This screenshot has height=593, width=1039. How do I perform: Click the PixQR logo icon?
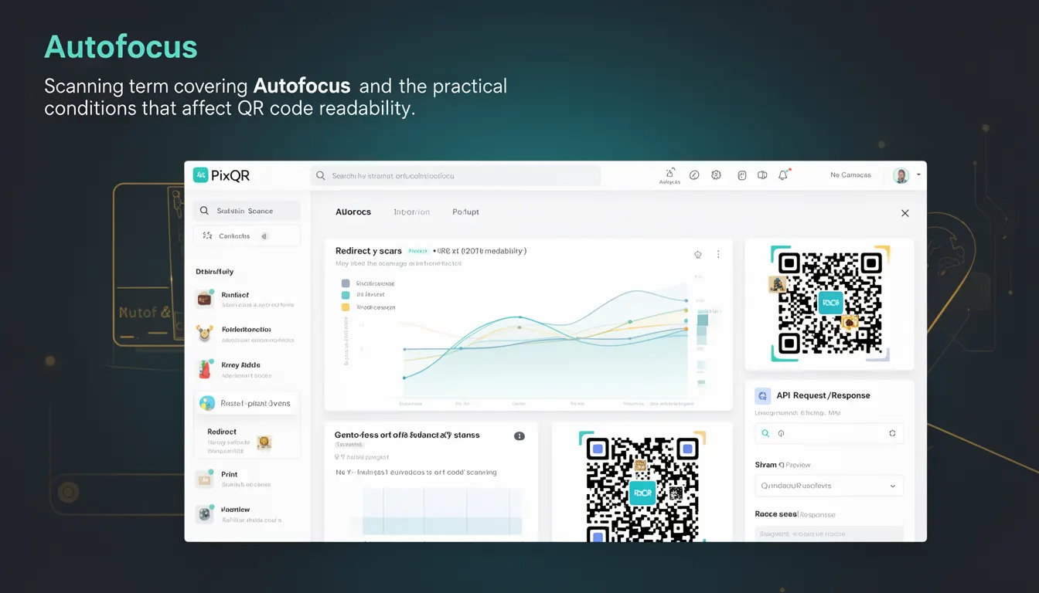(x=200, y=175)
